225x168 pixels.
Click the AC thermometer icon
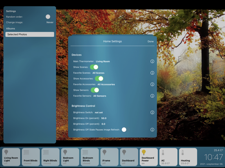pyautogui.click(x=163, y=153)
